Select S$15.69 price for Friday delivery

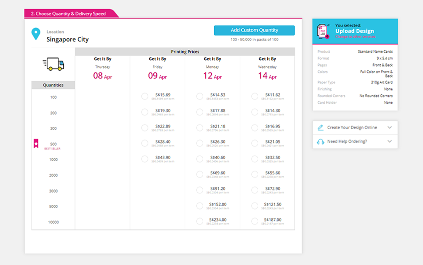[x=145, y=96]
